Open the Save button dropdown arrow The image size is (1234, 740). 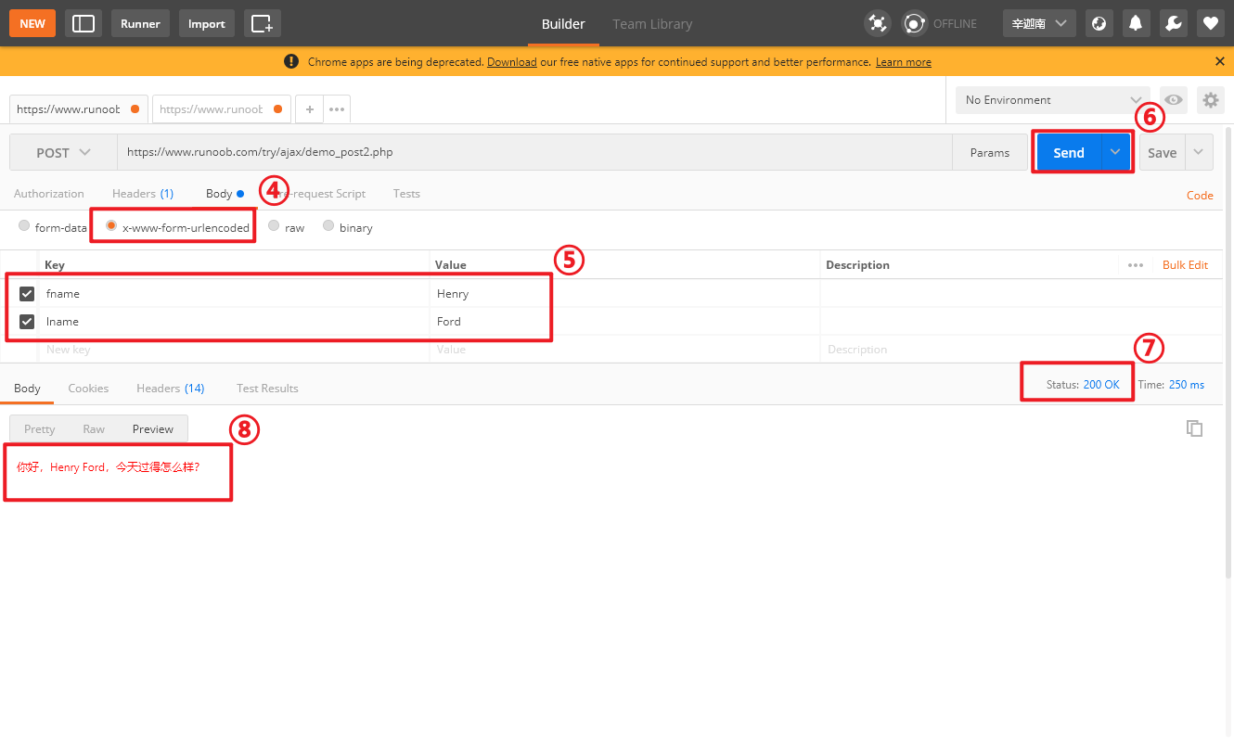pos(1199,152)
